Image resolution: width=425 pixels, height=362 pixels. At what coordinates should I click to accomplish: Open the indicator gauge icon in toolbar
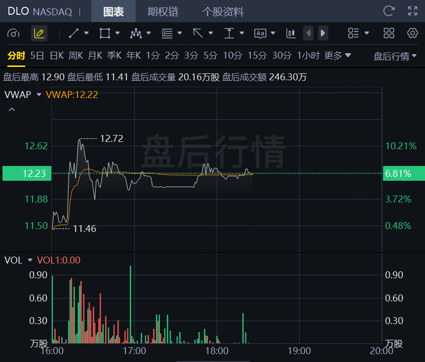pos(13,33)
